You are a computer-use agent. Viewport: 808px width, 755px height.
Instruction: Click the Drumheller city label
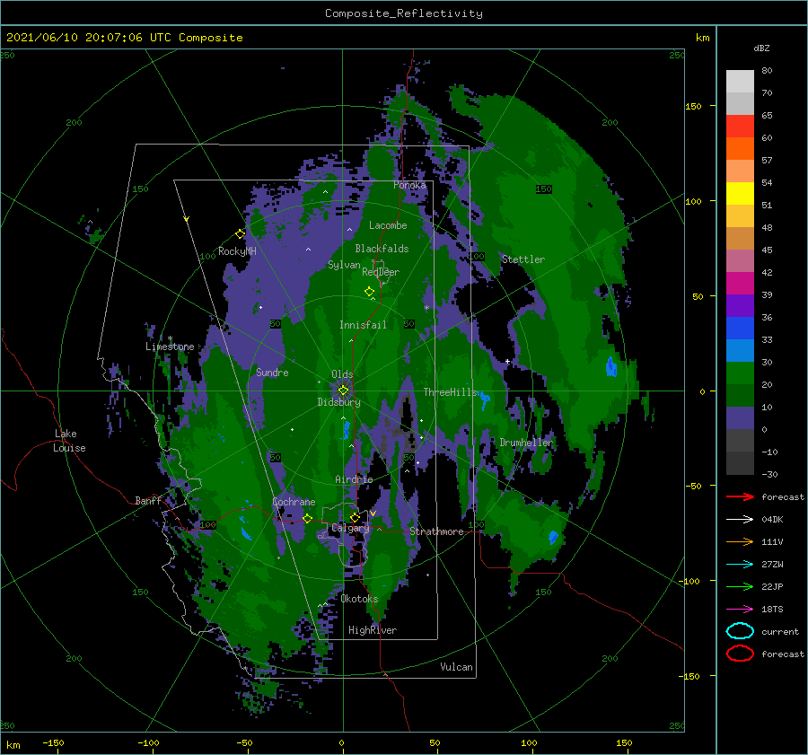tap(526, 443)
